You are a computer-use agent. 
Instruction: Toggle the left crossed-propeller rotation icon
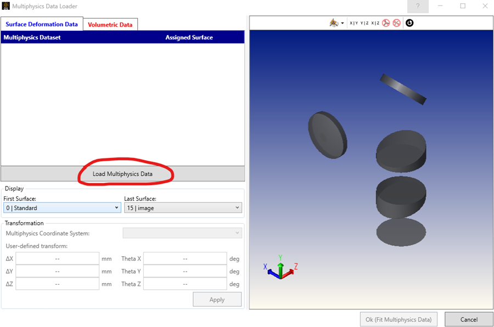386,23
